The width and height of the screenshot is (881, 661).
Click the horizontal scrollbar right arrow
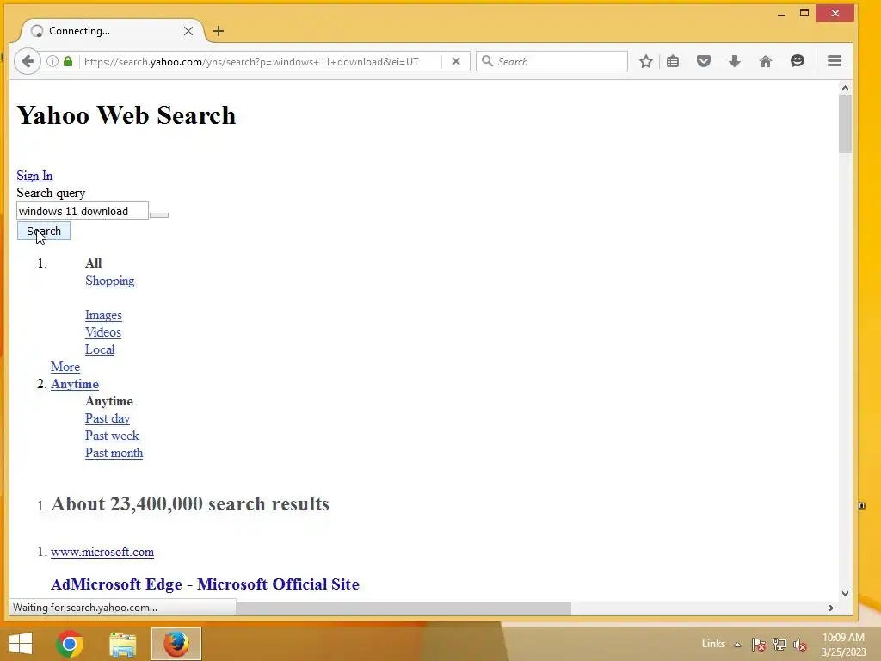[x=830, y=608]
